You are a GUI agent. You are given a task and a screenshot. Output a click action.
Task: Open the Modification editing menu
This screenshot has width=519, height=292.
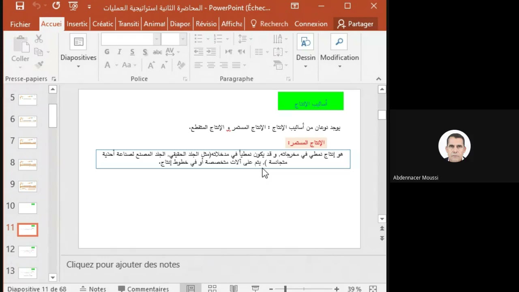coord(339,52)
